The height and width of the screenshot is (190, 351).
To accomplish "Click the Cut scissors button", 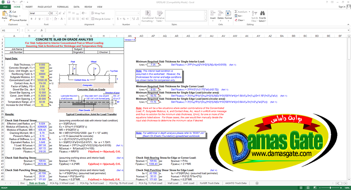I will [12, 12].
